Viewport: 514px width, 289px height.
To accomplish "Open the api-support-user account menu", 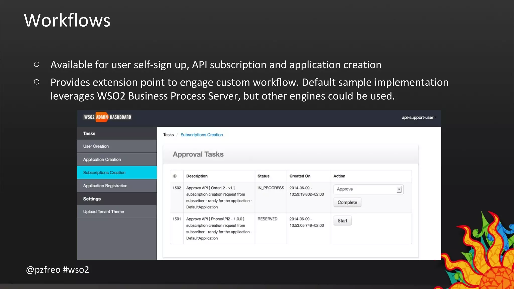I will (419, 117).
